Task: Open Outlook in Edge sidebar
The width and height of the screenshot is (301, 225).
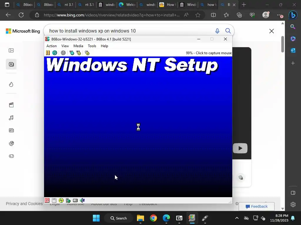Action: [293, 50]
